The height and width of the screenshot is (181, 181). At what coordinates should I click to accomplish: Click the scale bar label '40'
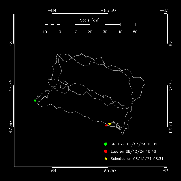120,32
